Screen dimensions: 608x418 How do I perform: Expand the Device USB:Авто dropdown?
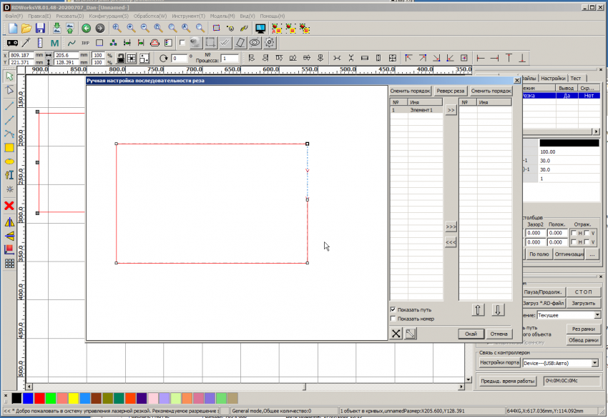click(595, 363)
